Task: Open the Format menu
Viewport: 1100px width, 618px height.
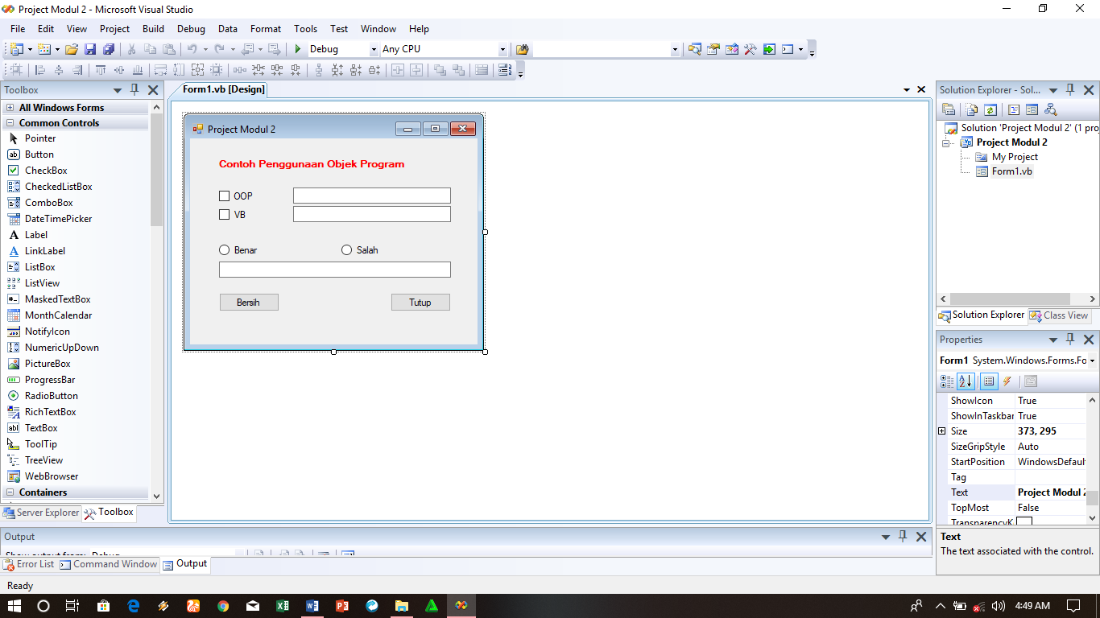Action: 265,28
